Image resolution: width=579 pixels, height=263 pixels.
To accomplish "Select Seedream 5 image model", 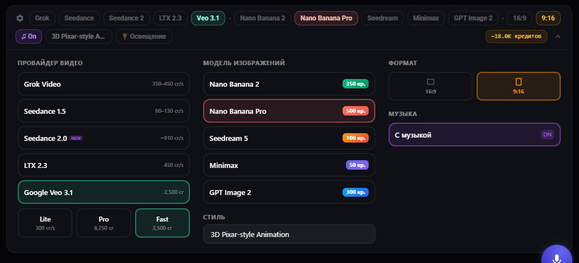I will (x=289, y=138).
